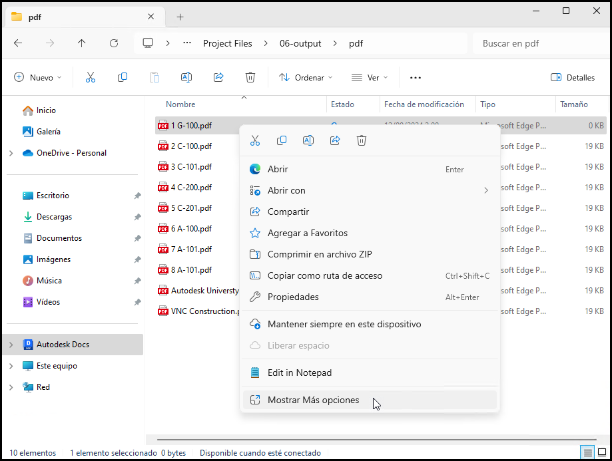Add a new tab with the plus button
Image resolution: width=612 pixels, height=461 pixels.
click(x=180, y=17)
